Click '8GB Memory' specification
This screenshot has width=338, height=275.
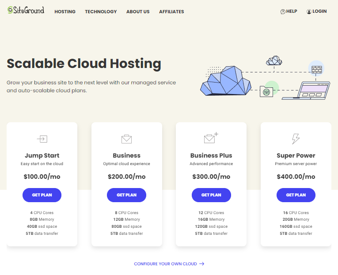(42, 219)
